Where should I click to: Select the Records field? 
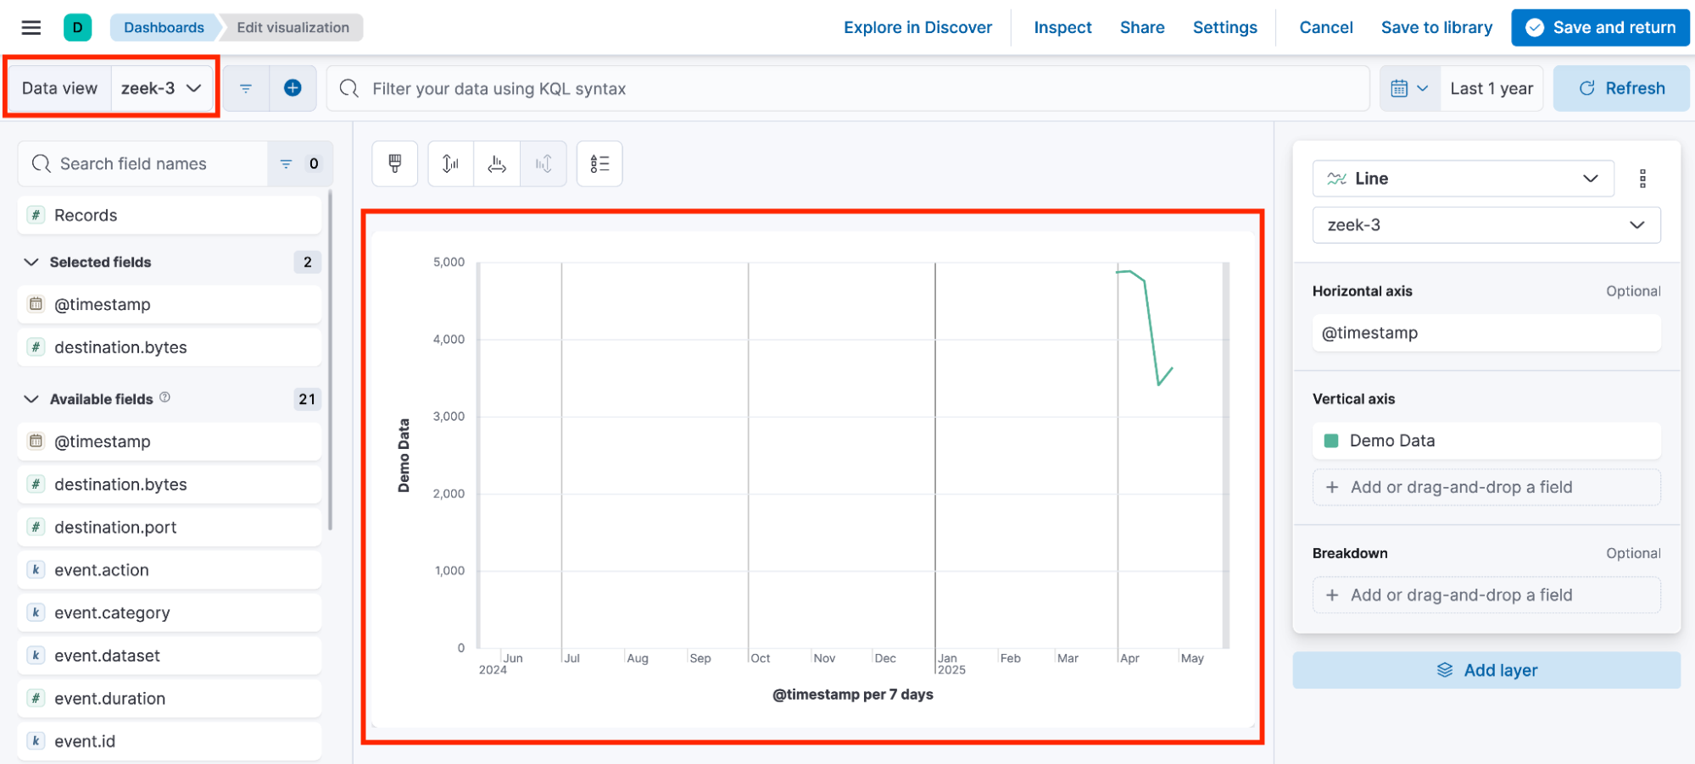coord(170,215)
